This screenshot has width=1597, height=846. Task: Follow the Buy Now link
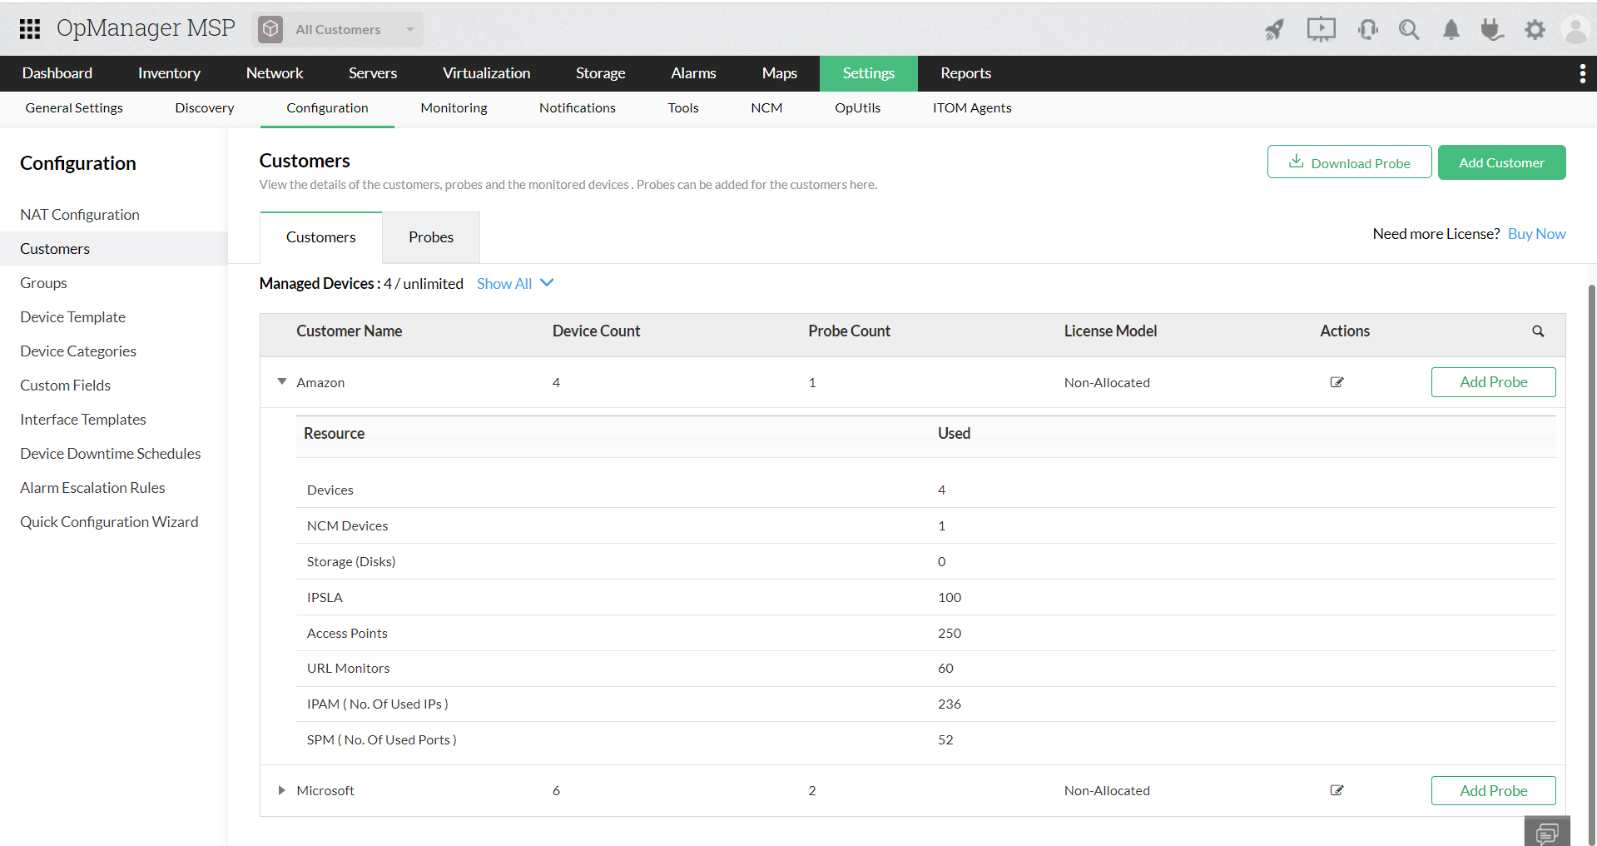[1536, 234]
